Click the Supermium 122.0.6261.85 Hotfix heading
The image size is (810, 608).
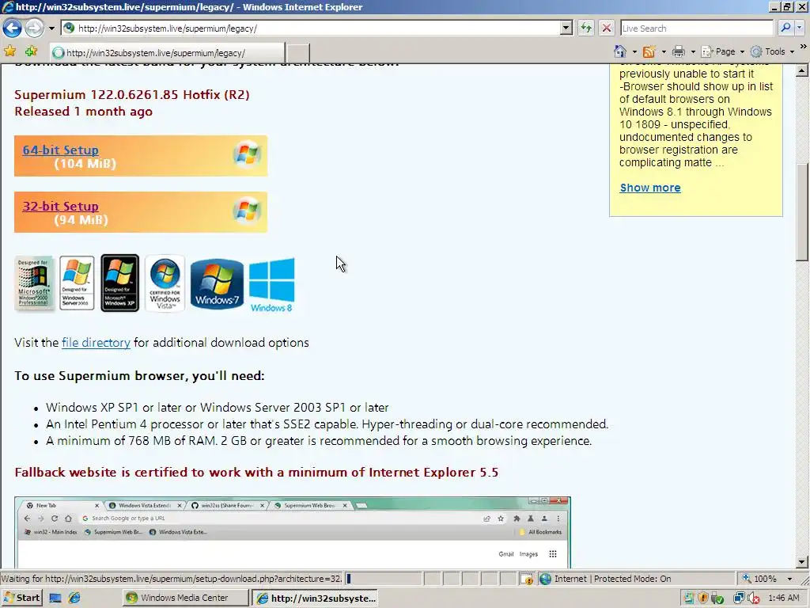coord(132,95)
